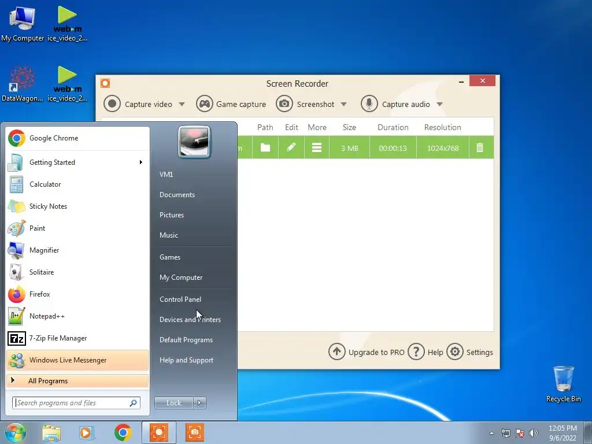Click the user account picture
Screen dimensions: 592x444
pos(194,142)
